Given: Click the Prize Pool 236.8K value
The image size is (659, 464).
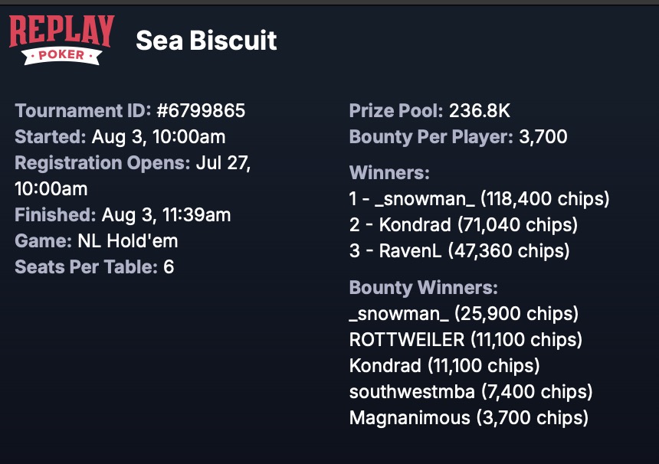Looking at the screenshot, I should (x=479, y=111).
